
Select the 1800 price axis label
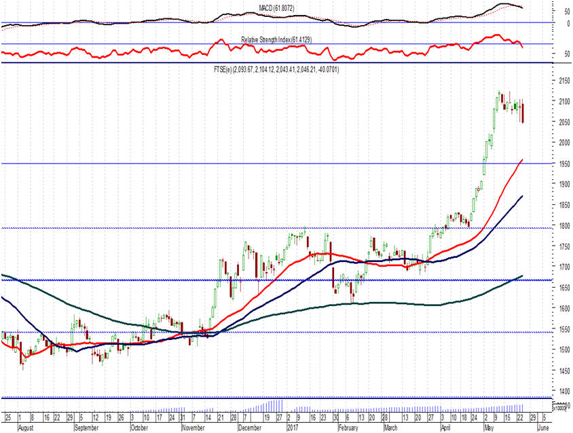(x=565, y=226)
